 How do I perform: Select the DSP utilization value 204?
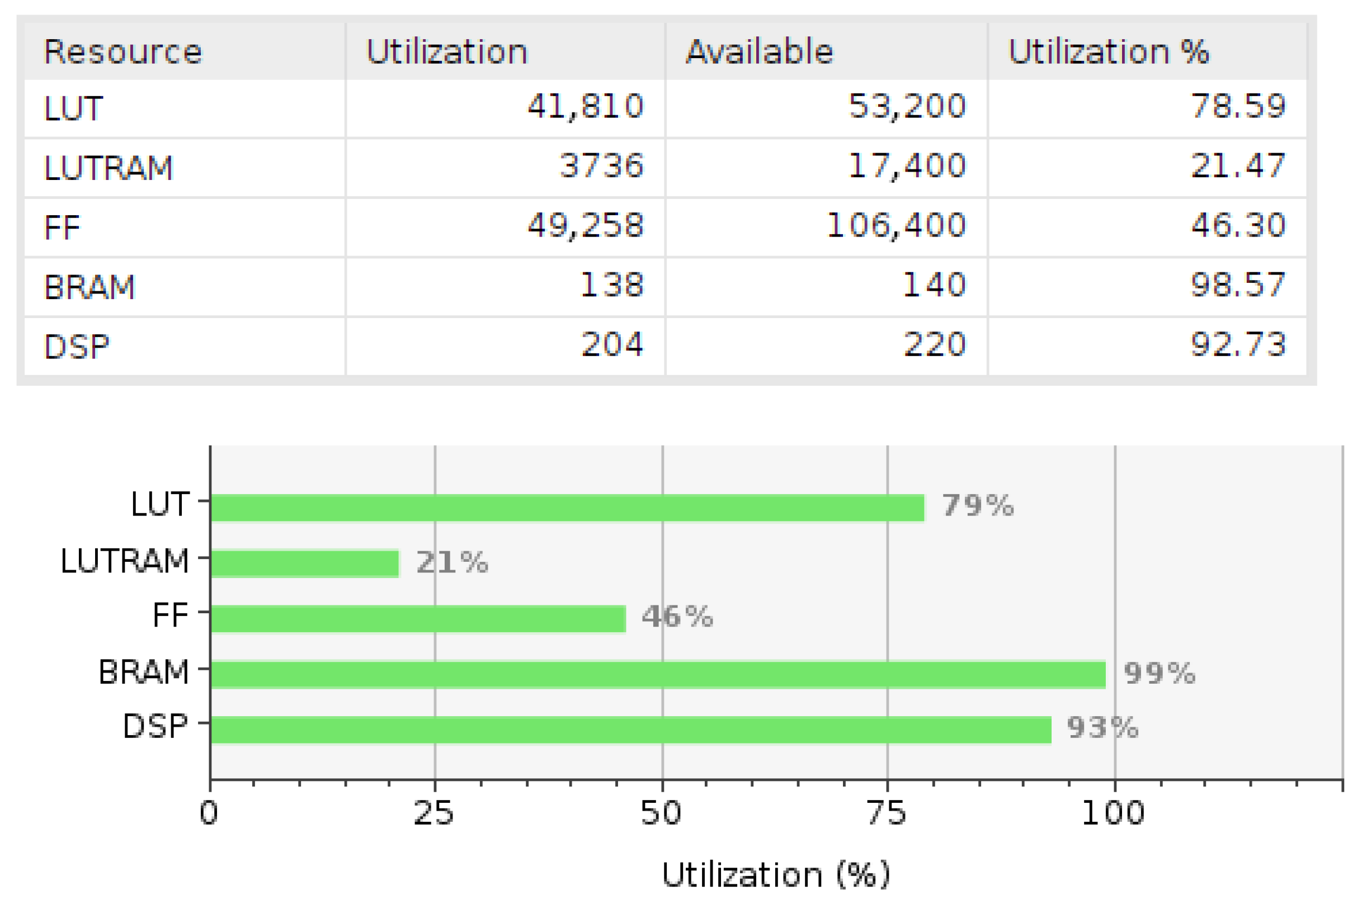[x=612, y=345]
